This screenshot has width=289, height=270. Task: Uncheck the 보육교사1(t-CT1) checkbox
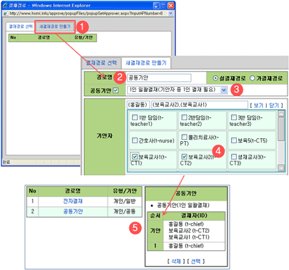(134, 157)
